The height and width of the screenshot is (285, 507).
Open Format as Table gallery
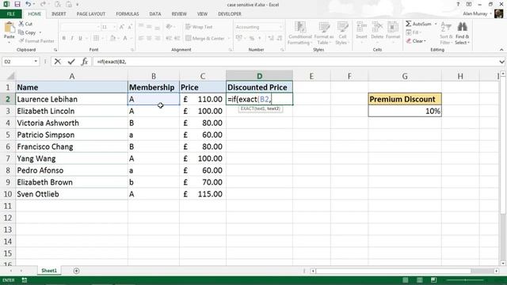click(324, 33)
